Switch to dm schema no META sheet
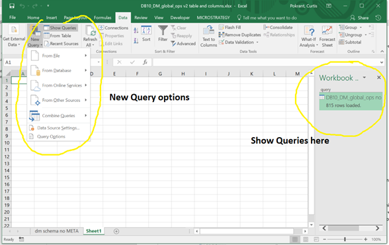This screenshot has height=245, width=389. point(57,231)
